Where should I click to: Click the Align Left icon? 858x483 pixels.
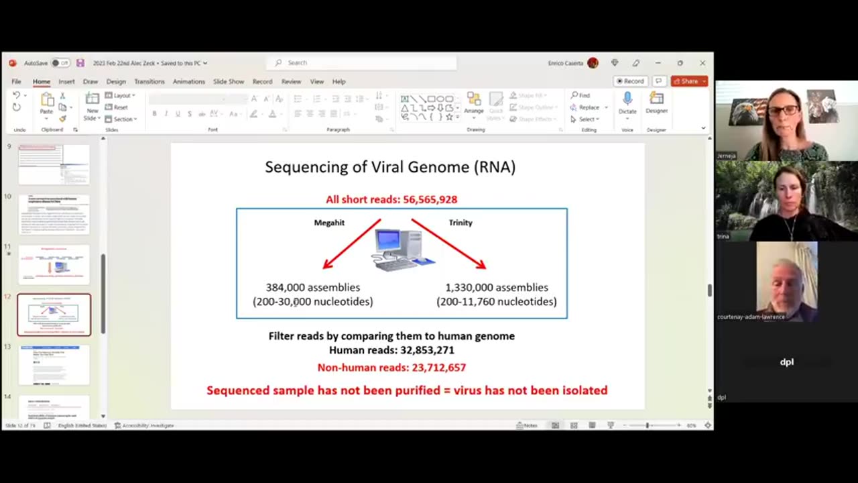298,114
